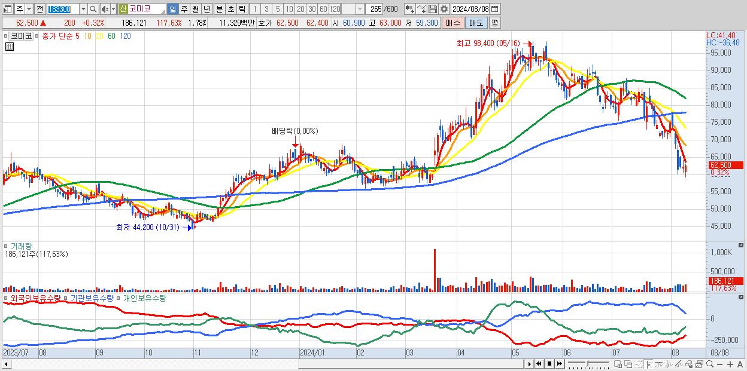
Task: Click the 매도 sell button
Action: pyautogui.click(x=476, y=23)
